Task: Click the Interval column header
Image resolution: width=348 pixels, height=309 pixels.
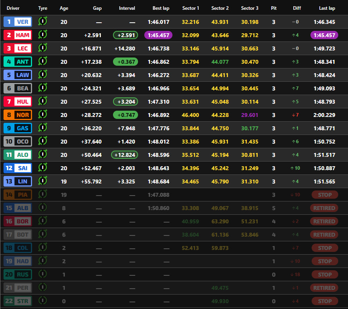Action: 127,8
